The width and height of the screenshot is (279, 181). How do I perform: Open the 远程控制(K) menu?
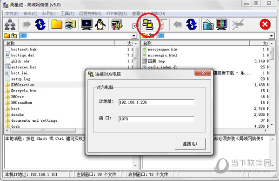[x=90, y=13]
